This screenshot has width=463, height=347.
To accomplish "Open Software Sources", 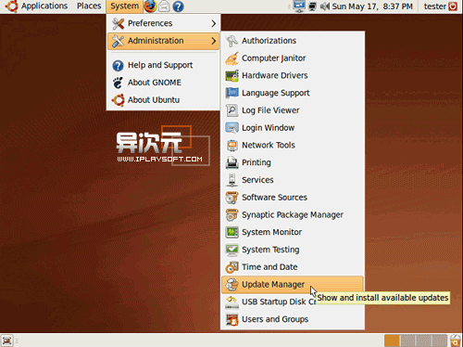I will [293, 198].
